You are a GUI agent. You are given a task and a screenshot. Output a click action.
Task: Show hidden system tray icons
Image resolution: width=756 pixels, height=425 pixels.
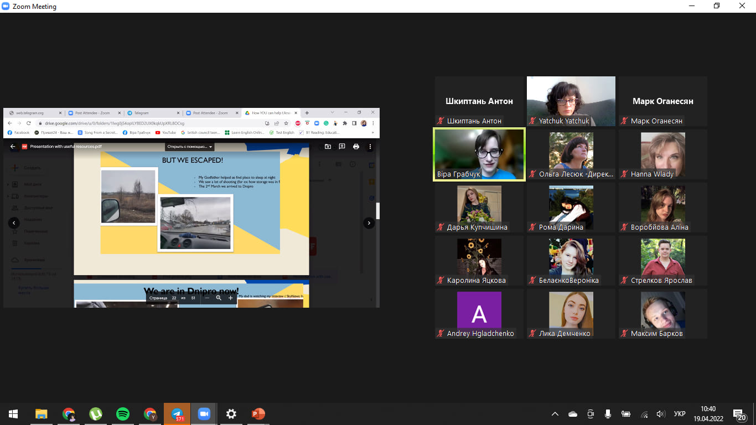point(555,414)
